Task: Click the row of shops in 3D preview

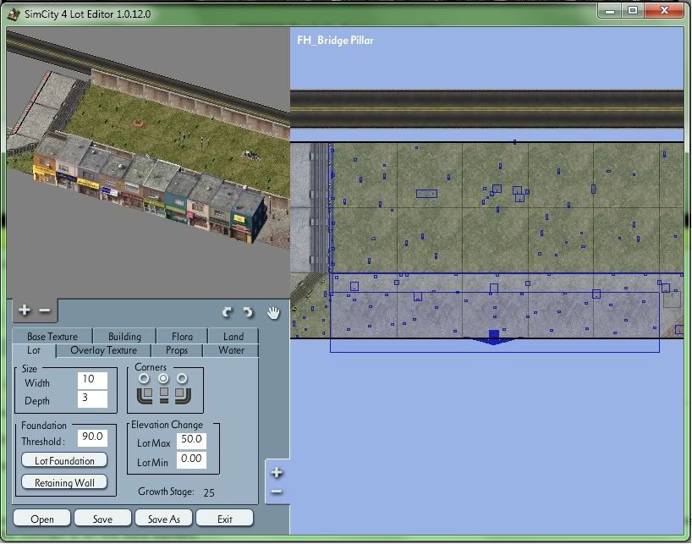Action: coord(150,190)
